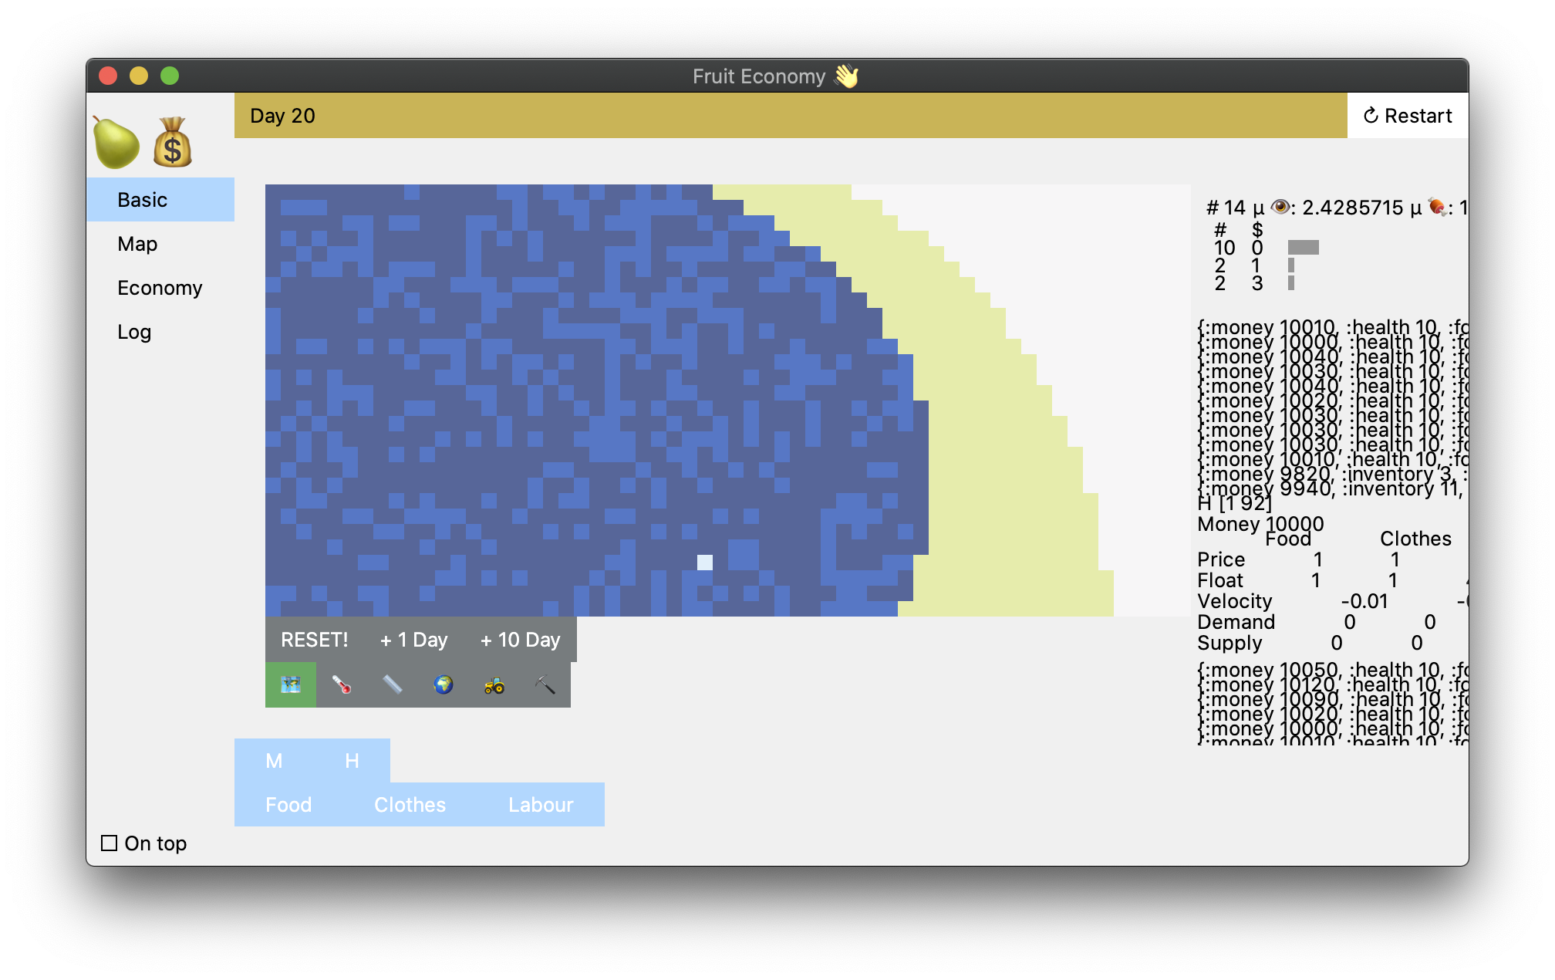This screenshot has width=1555, height=980.
Task: Select the map view icon
Action: pyautogui.click(x=291, y=684)
